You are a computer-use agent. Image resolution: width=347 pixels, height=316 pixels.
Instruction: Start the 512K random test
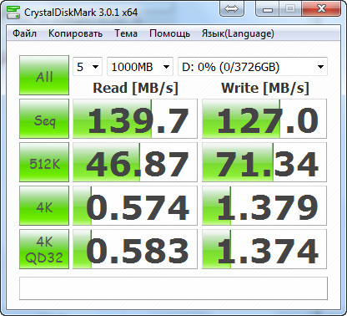44,162
